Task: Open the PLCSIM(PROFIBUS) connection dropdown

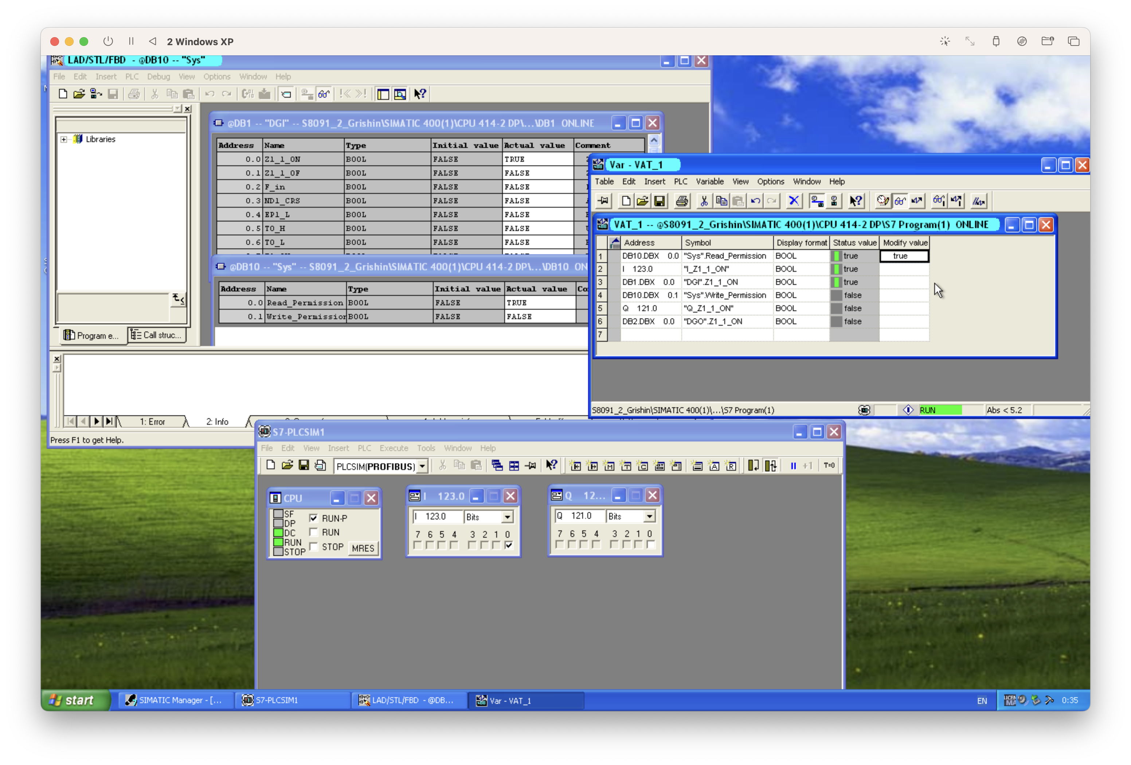Action: click(422, 466)
